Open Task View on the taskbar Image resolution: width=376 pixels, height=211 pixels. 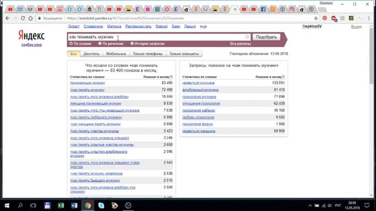tap(33, 206)
